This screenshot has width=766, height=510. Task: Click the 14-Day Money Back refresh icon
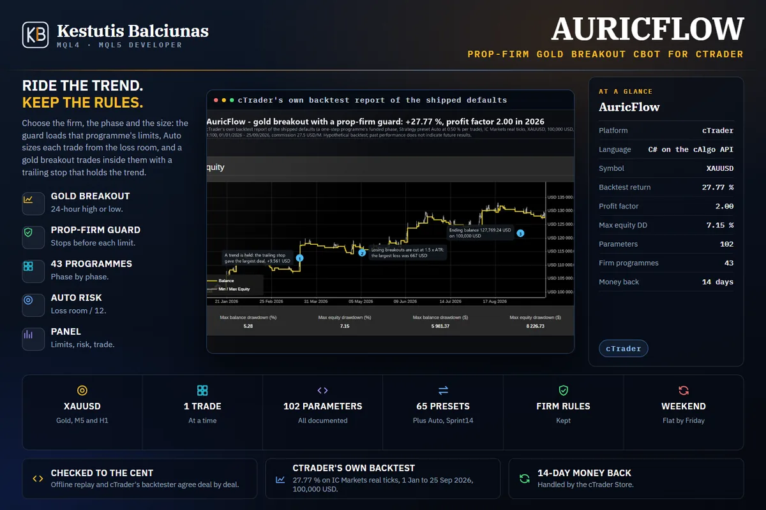(524, 479)
